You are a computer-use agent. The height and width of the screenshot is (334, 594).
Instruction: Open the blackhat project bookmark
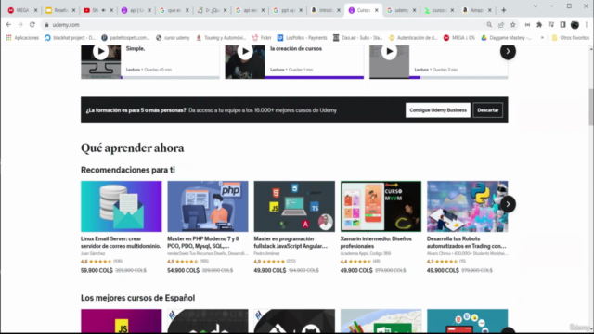click(70, 38)
